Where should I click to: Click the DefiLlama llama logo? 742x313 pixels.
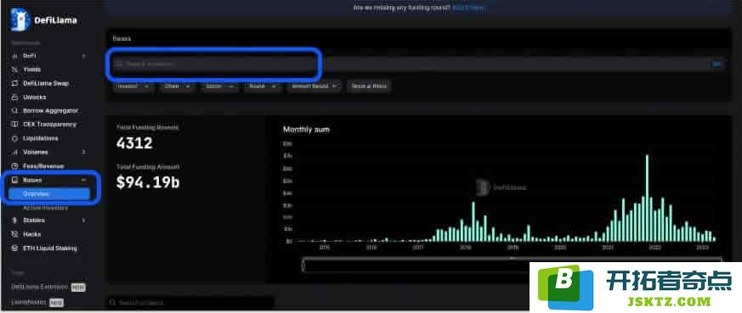20,20
